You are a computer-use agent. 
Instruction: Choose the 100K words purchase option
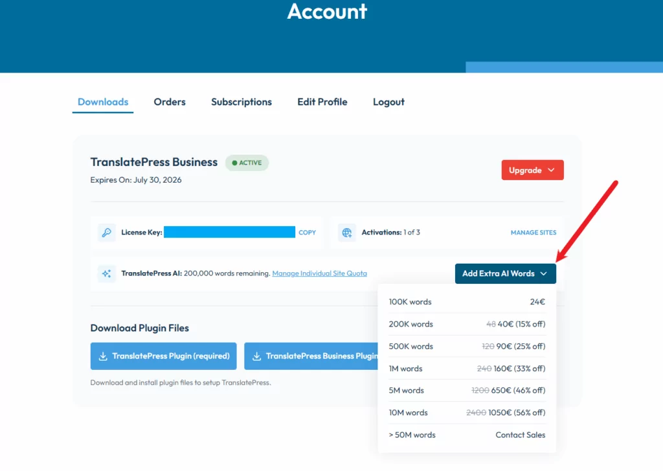pos(467,302)
